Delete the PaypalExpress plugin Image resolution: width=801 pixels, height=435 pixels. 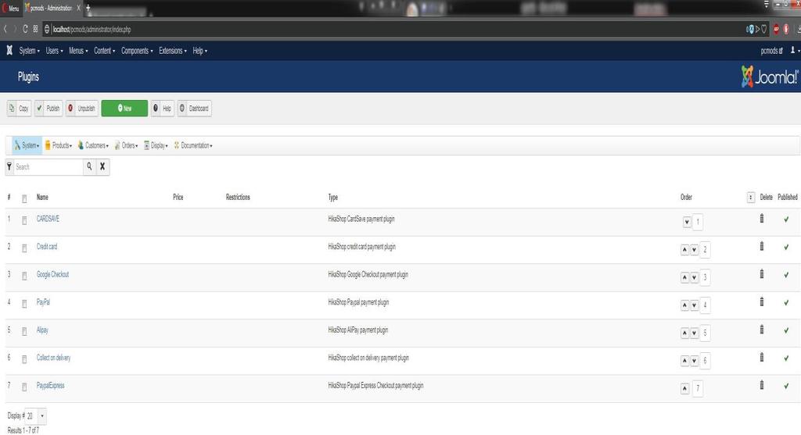pyautogui.click(x=762, y=385)
